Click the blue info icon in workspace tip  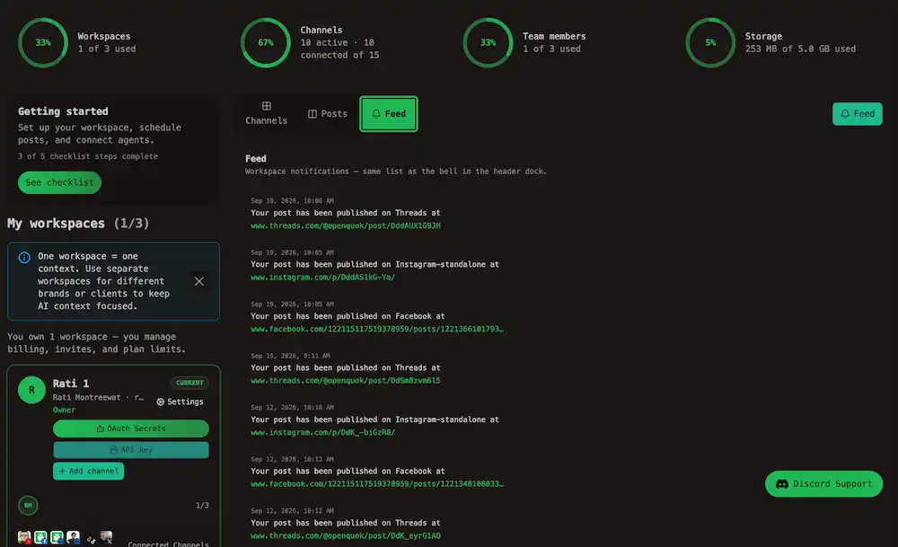[24, 257]
